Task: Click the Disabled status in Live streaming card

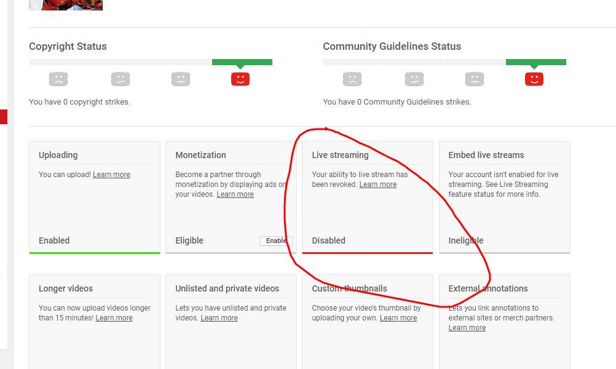Action: (x=329, y=240)
